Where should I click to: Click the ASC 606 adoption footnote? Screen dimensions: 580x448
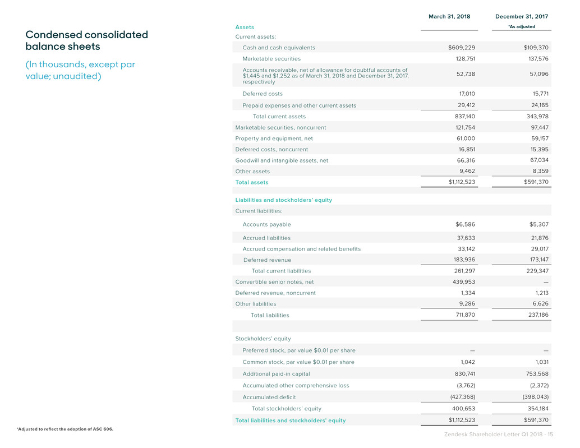[65, 429]
